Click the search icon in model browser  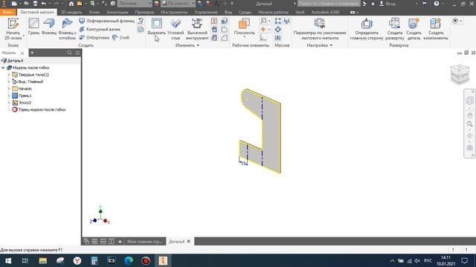point(69,53)
